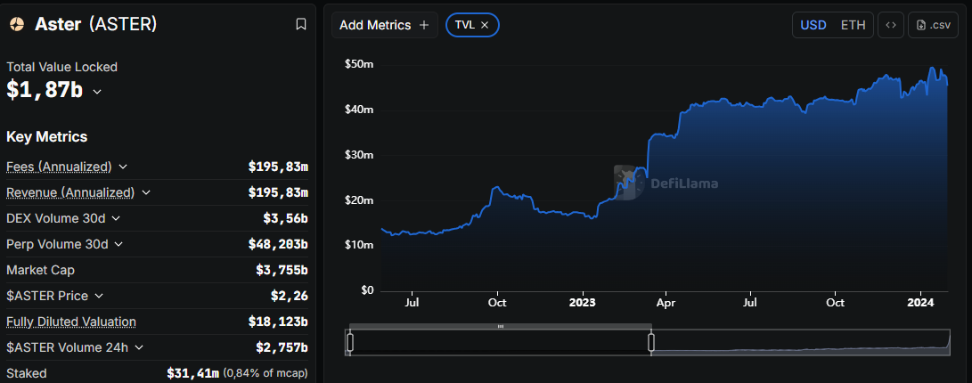This screenshot has height=383, width=972.
Task: Click the Fully Diluted Valuation label
Action: 71,322
